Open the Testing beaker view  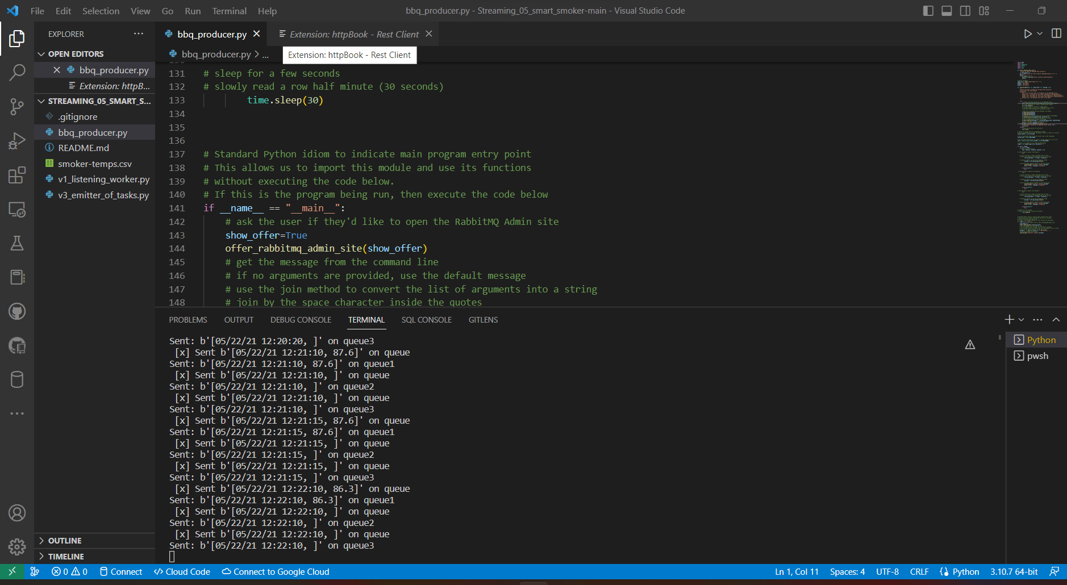point(17,243)
